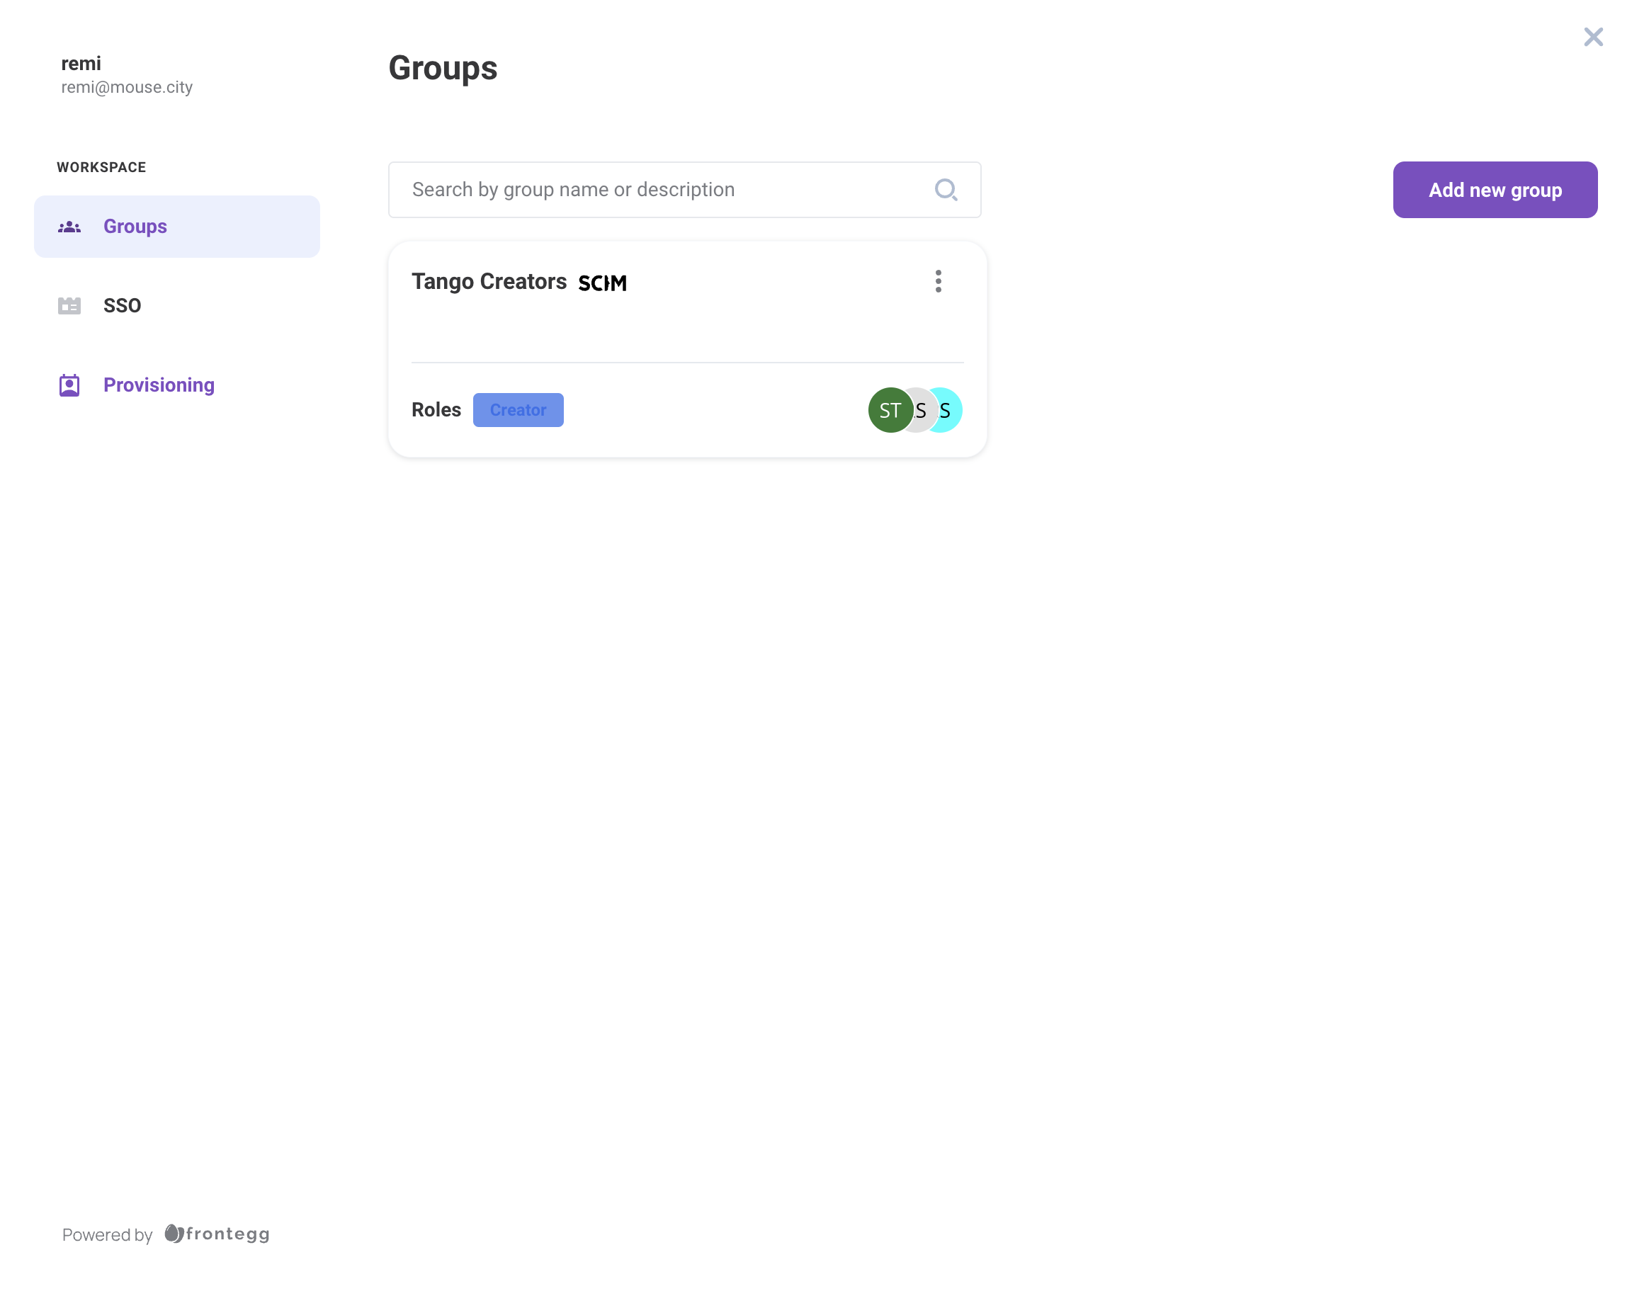The image size is (1632, 1296).
Task: Click the Tango Creators group title
Action: coord(489,282)
